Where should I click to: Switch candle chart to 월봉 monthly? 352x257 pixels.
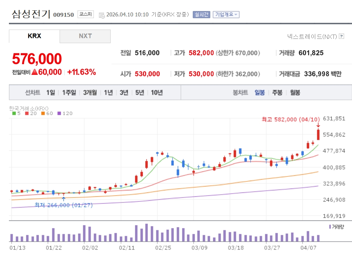[295, 93]
